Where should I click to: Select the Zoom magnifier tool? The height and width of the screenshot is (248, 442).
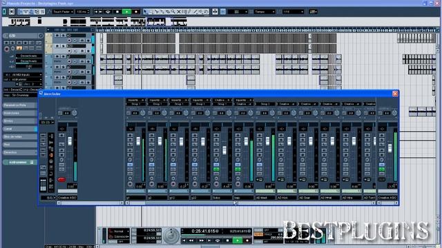[173, 12]
